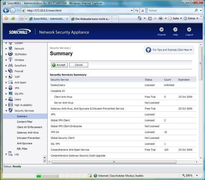Click the Security Services shield icon

(x=10, y=110)
